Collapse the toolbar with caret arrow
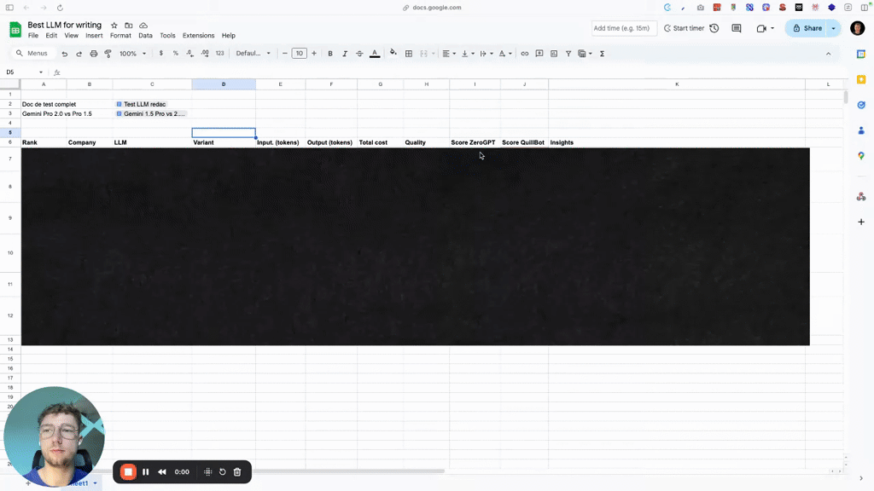 pos(828,54)
